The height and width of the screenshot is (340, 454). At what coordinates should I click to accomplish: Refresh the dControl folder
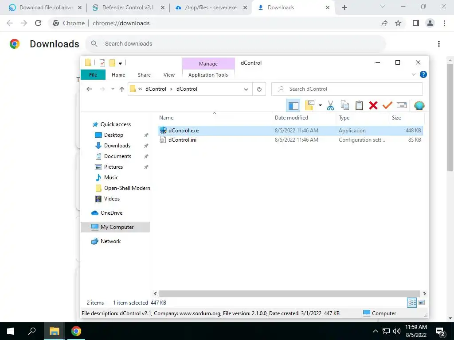[x=259, y=89]
